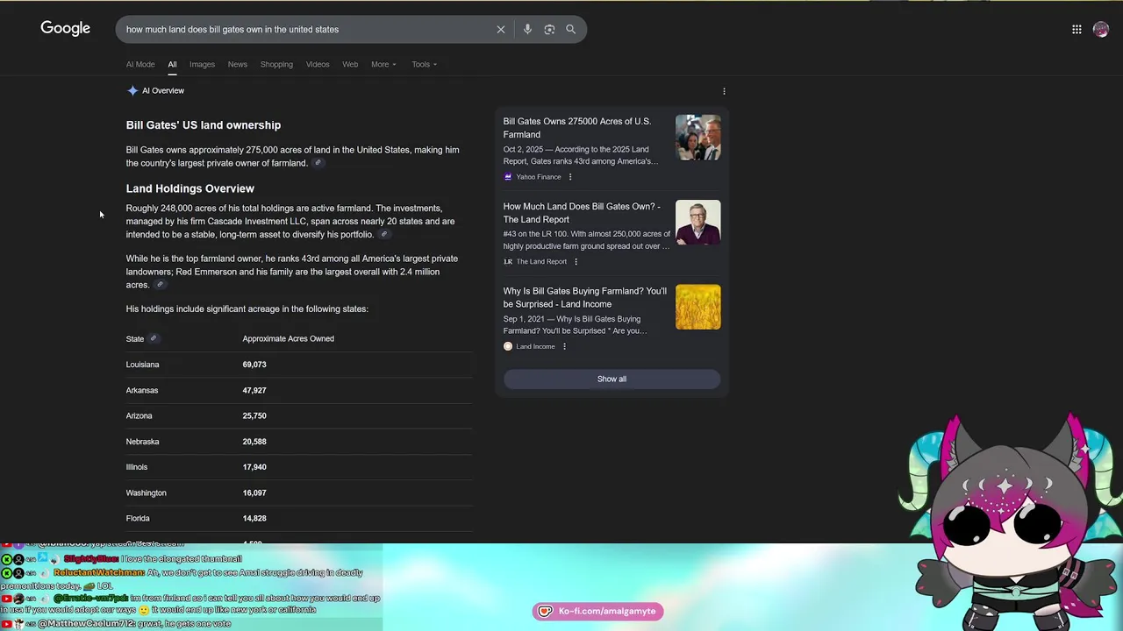Switch to News tab

pos(238,64)
